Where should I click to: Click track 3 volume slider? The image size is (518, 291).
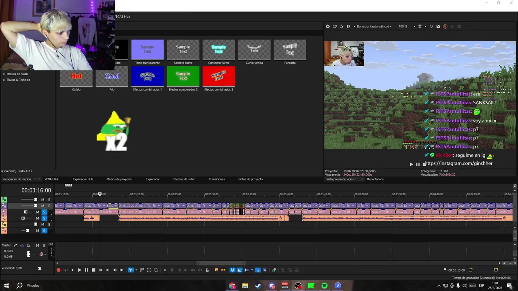pyautogui.click(x=26, y=212)
